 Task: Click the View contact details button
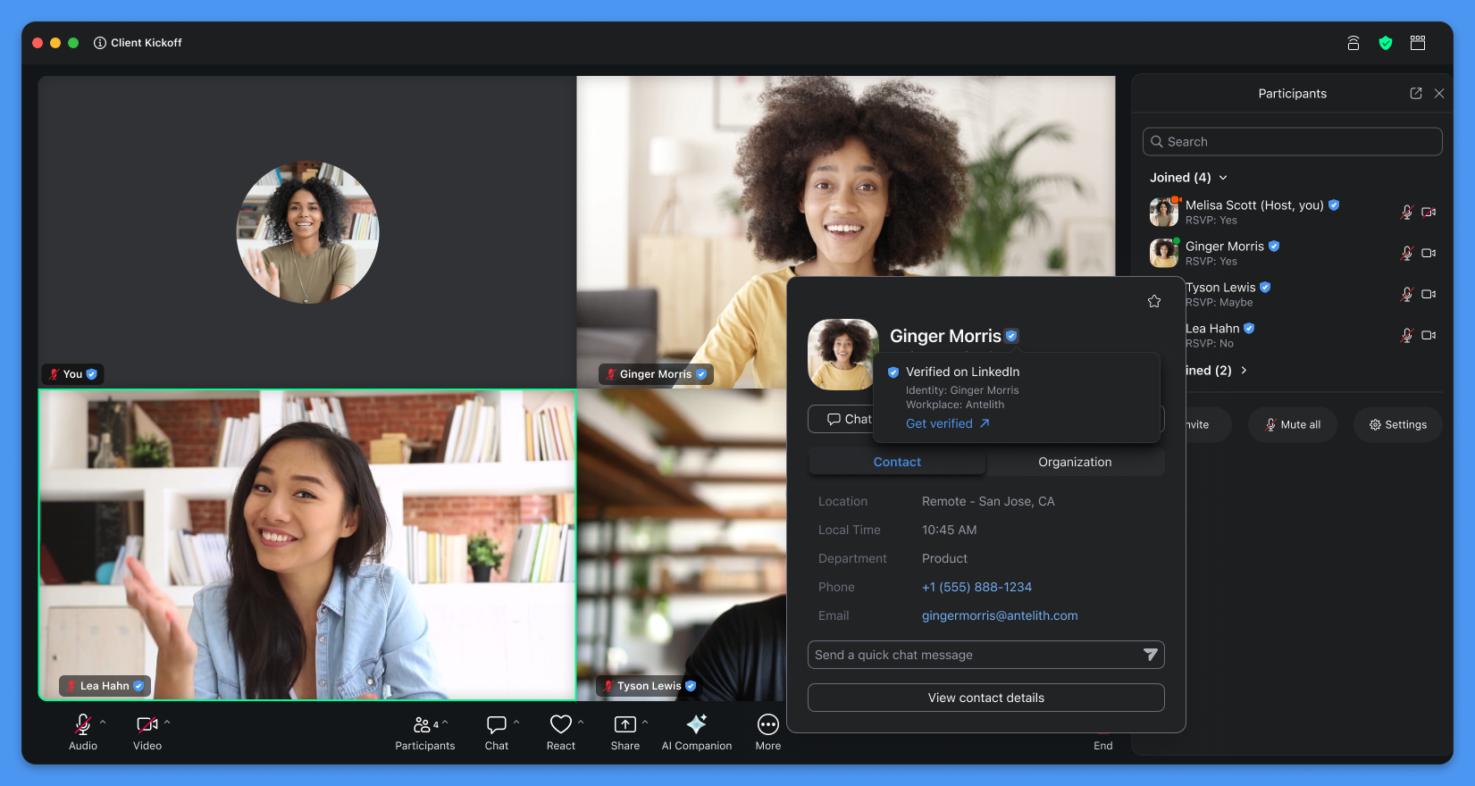click(985, 698)
